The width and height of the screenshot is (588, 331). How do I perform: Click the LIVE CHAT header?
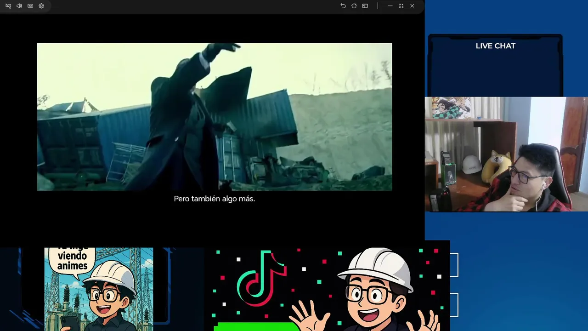click(x=496, y=46)
